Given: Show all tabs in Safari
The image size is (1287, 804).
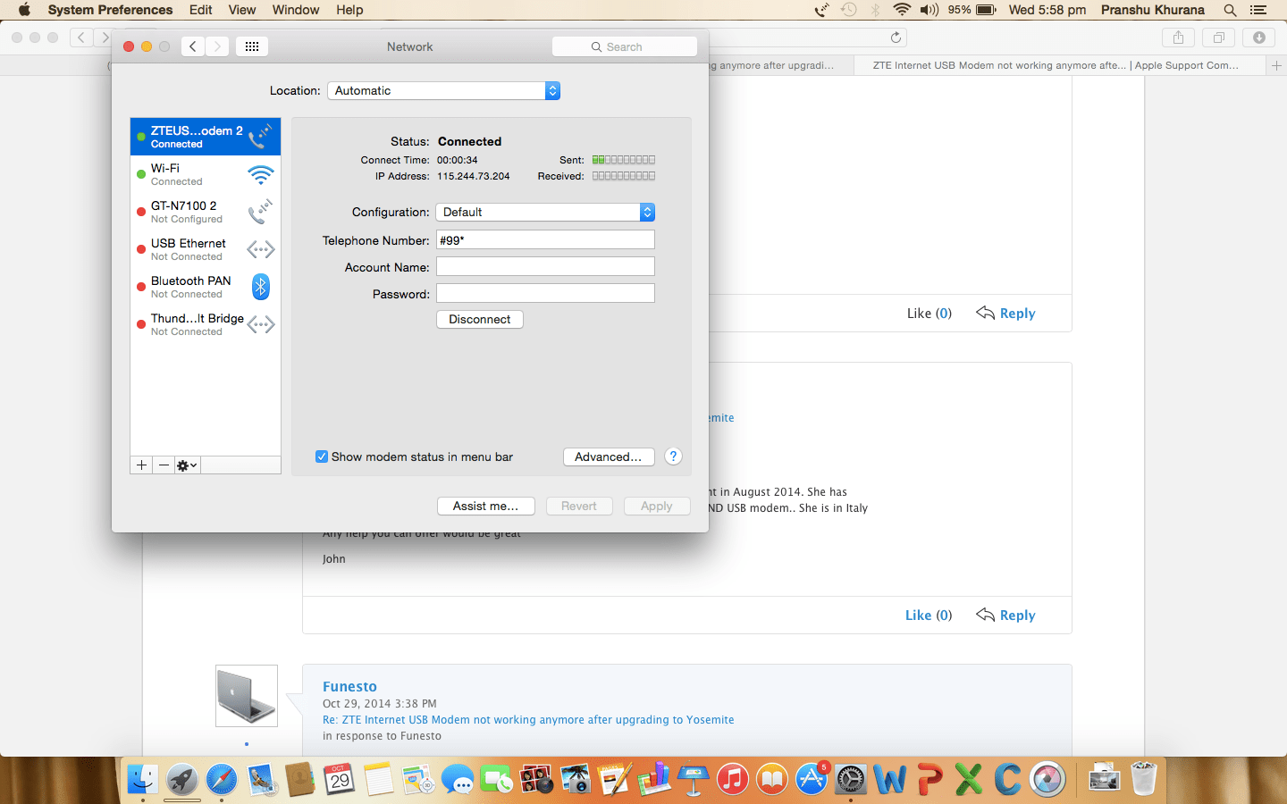Looking at the screenshot, I should (1218, 38).
